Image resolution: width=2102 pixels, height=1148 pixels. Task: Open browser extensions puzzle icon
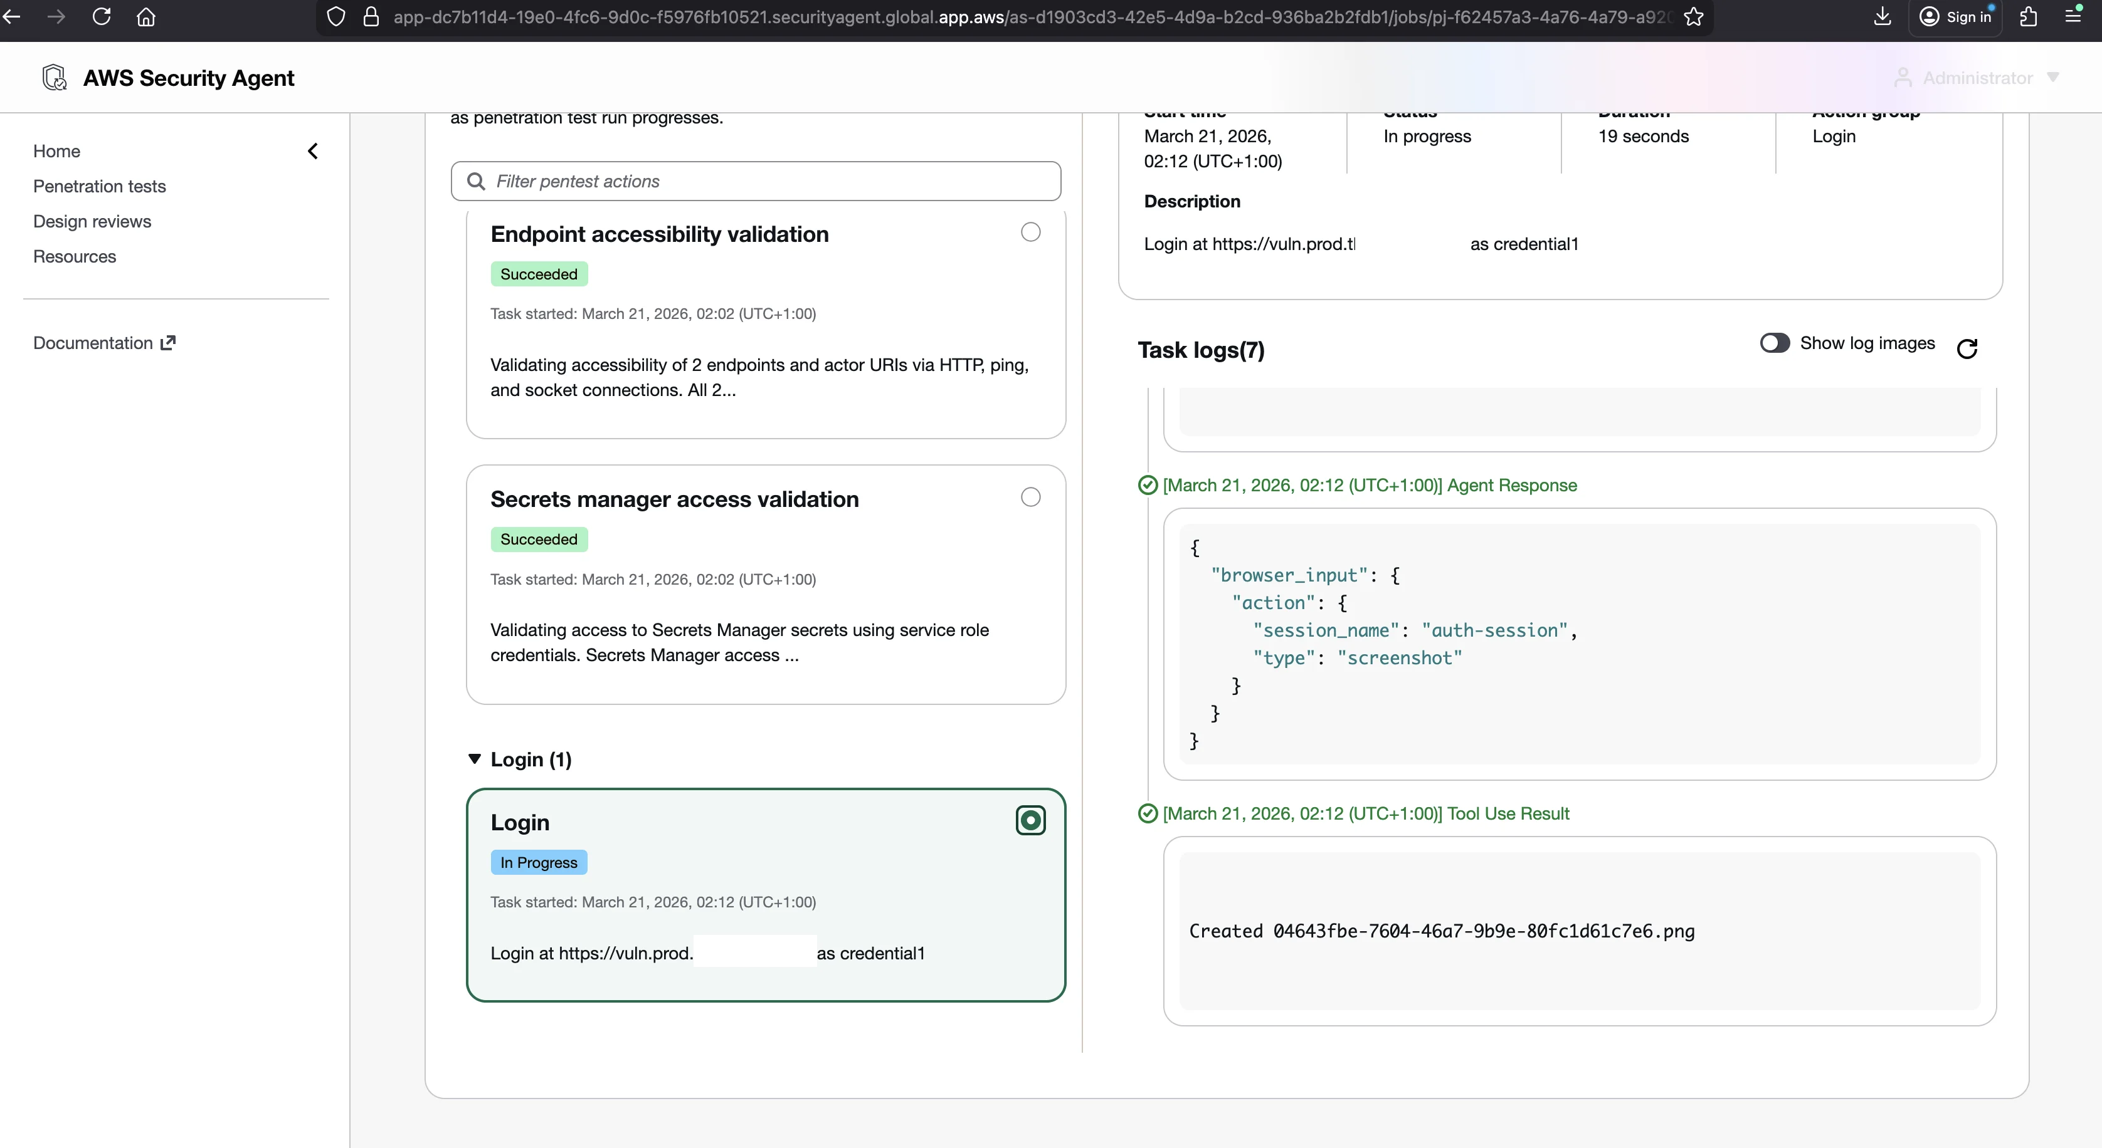coord(2029,16)
